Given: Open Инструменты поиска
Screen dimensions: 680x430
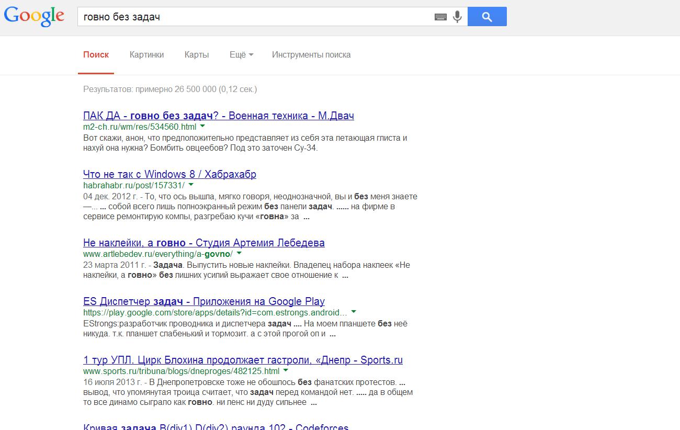Looking at the screenshot, I should pos(311,55).
